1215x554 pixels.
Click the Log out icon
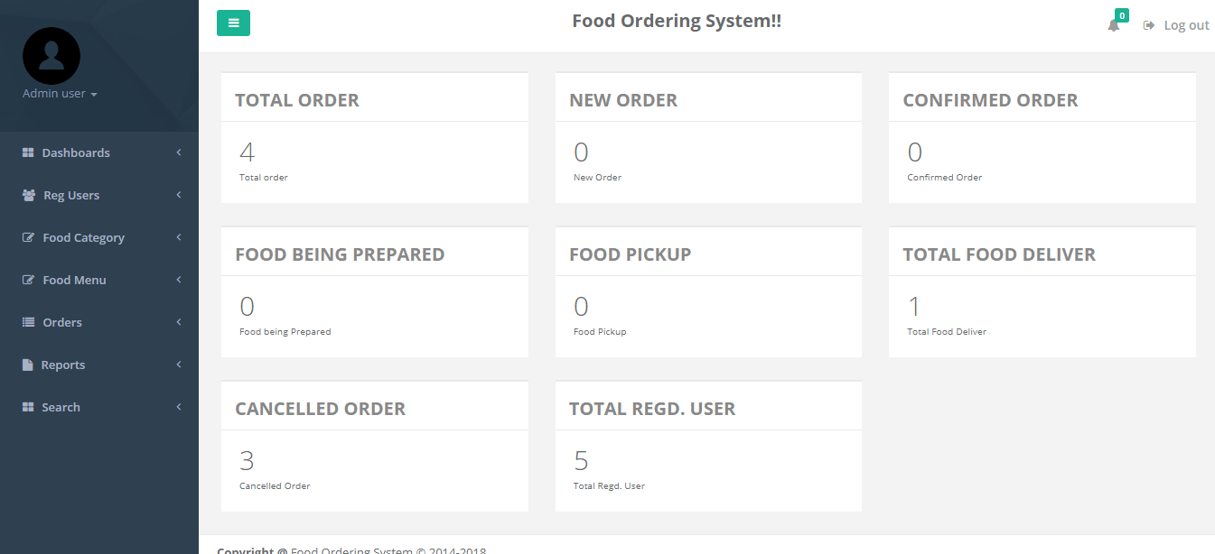[x=1149, y=25]
